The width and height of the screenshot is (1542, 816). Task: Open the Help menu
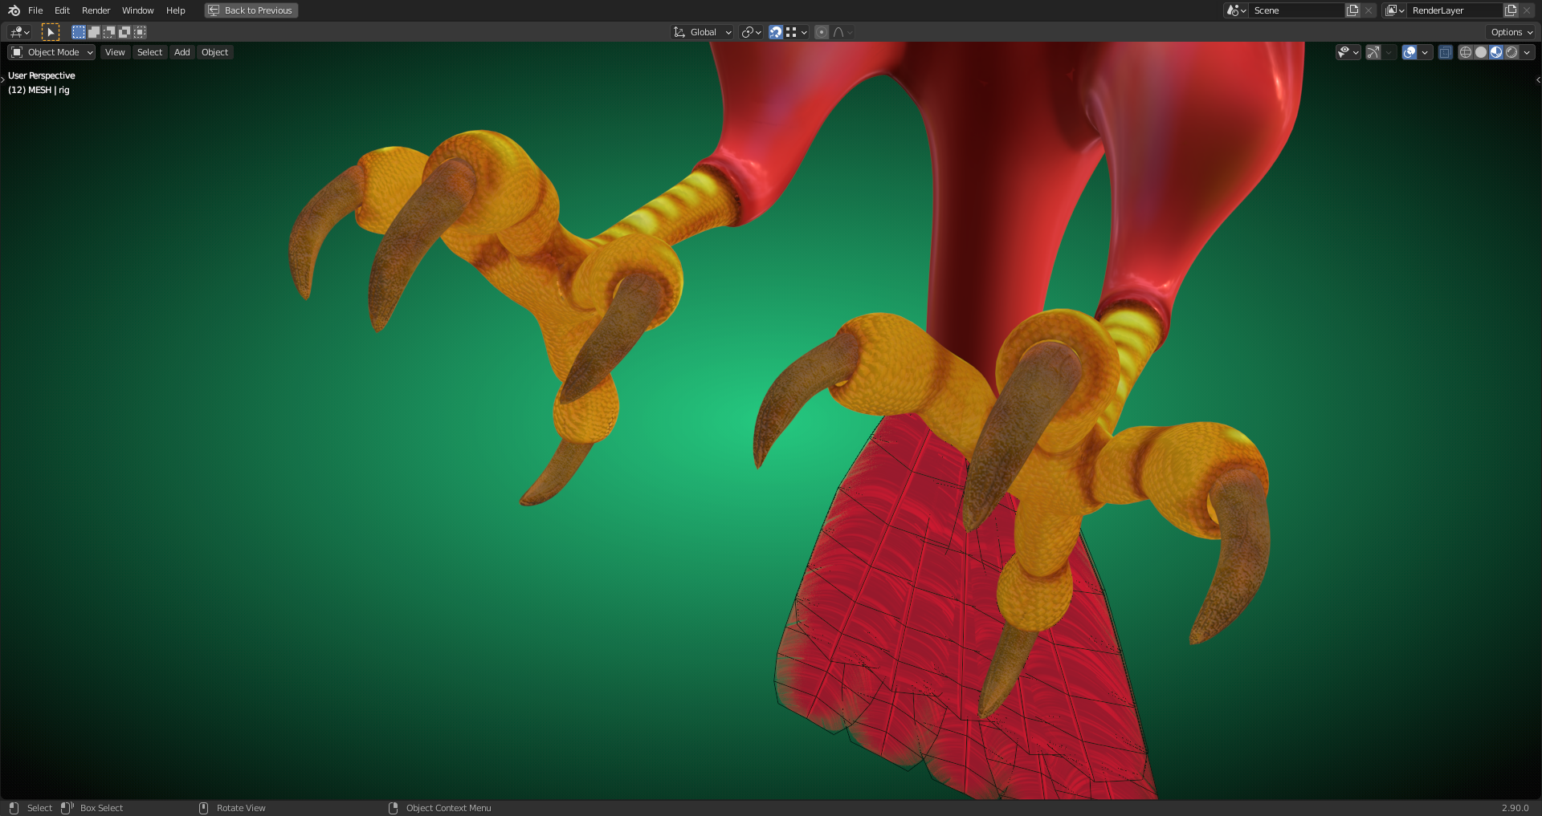click(x=175, y=10)
